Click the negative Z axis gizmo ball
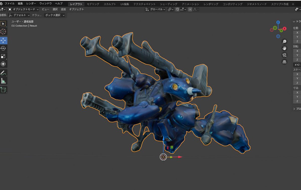301x190 pixels. 278,36
